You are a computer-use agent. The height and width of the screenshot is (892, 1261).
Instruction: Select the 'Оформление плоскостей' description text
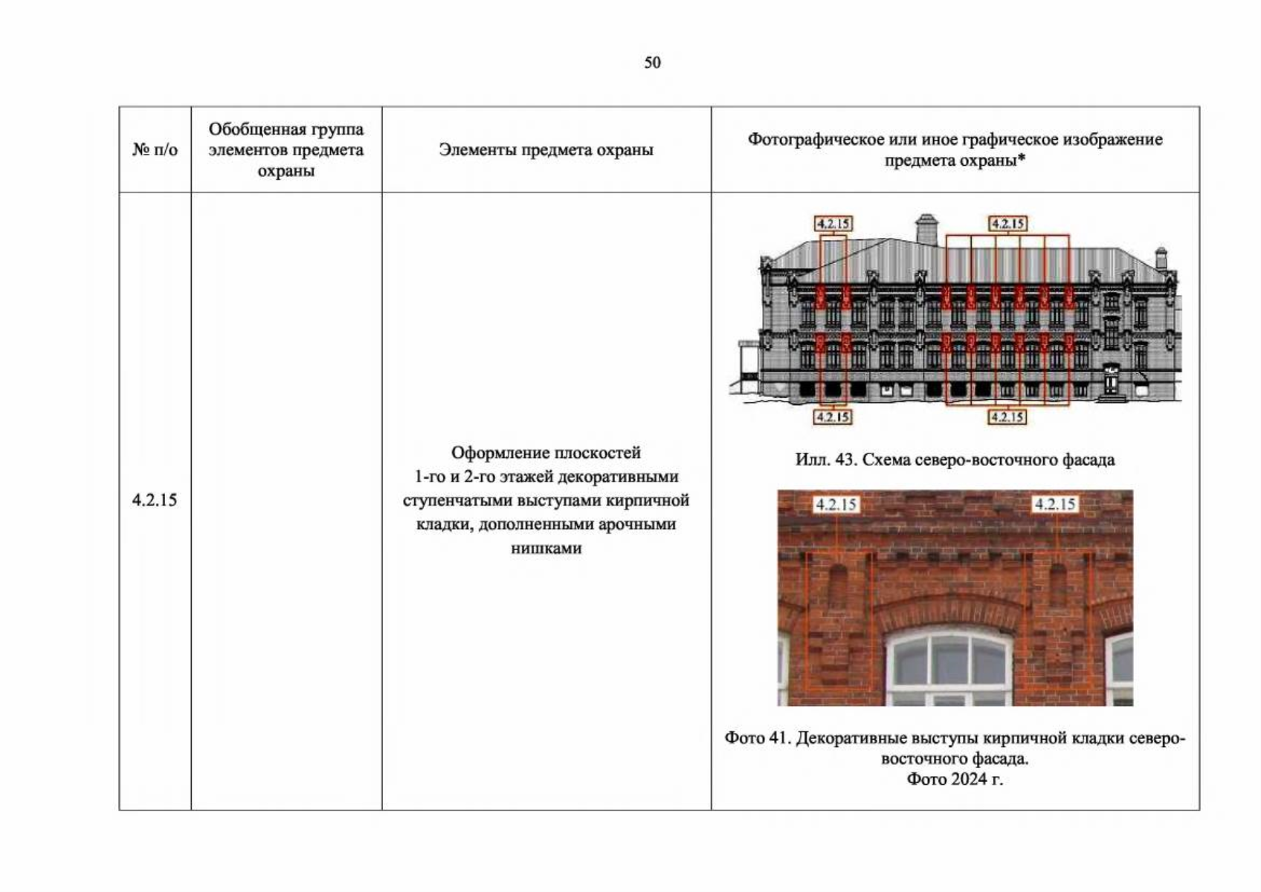tap(546, 500)
